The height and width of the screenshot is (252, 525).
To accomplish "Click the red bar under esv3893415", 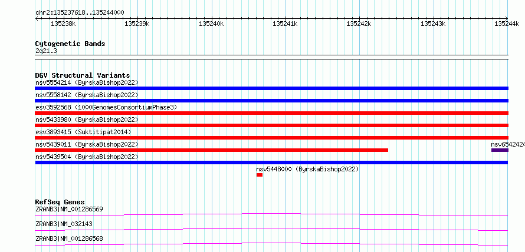I will point(272,138).
